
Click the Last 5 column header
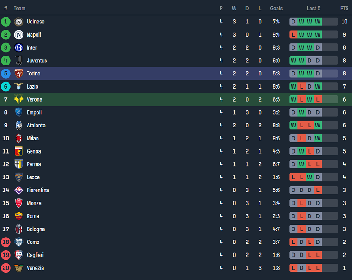click(313, 8)
